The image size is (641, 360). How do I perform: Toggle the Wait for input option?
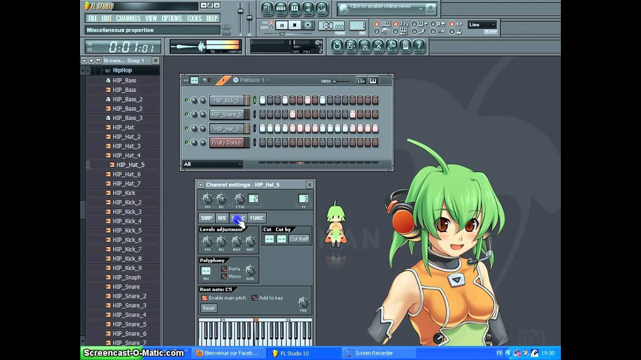[x=396, y=31]
